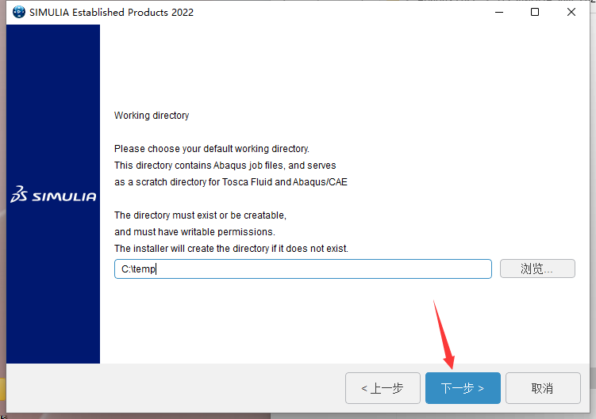The height and width of the screenshot is (419, 596).
Task: Close the SIMULIA Established Products window
Action: coord(571,12)
